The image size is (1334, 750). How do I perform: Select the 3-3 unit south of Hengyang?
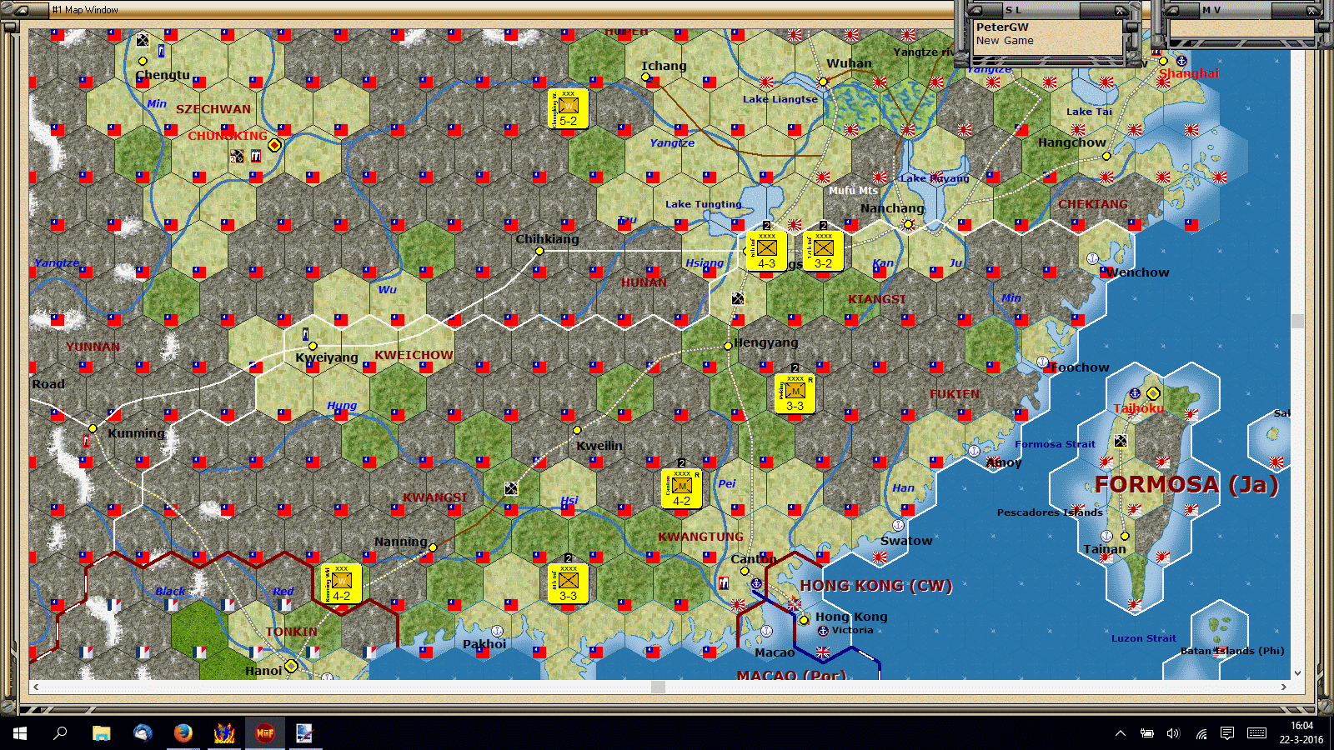coord(795,393)
